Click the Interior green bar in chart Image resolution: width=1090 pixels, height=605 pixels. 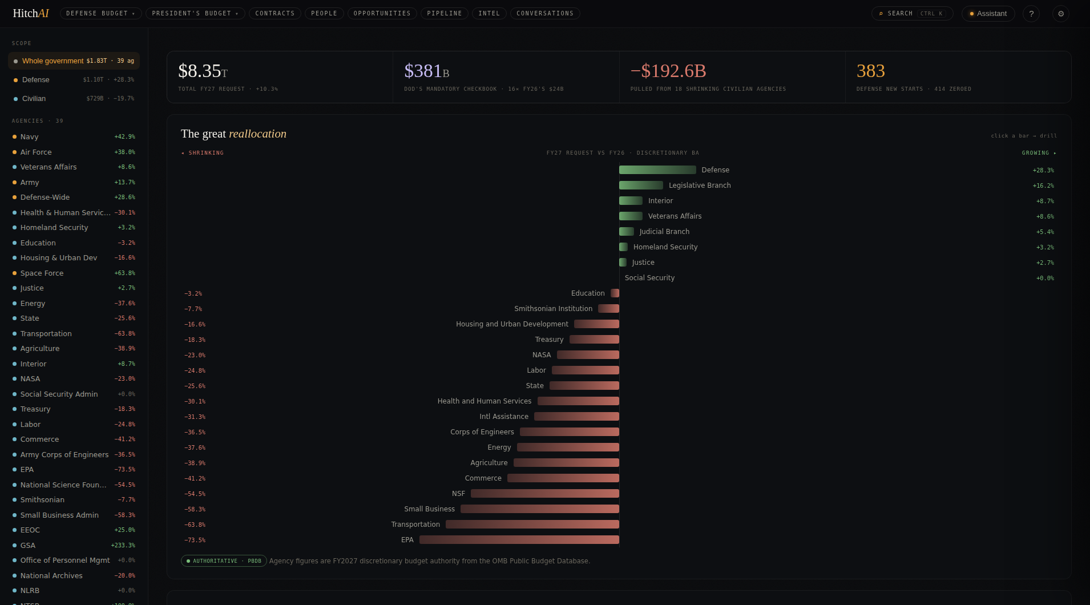pos(631,201)
